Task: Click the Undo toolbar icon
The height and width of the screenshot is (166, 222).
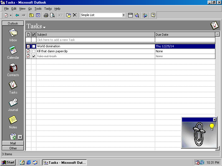Action: pos(60,15)
